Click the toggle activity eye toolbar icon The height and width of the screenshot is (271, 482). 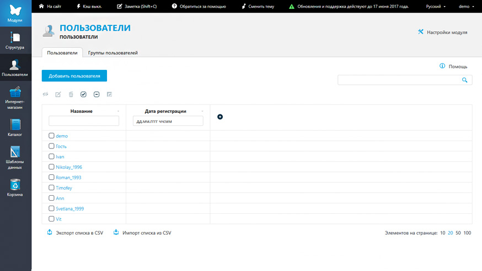point(45,94)
